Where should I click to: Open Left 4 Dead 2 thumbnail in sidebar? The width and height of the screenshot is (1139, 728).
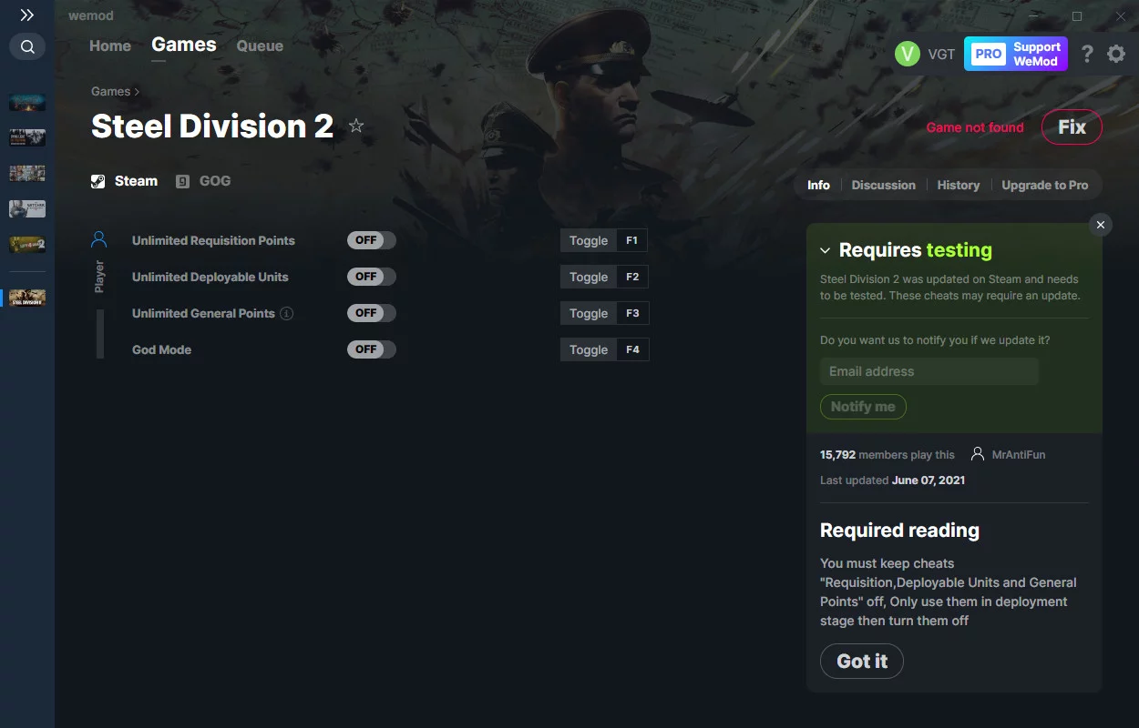click(x=27, y=245)
